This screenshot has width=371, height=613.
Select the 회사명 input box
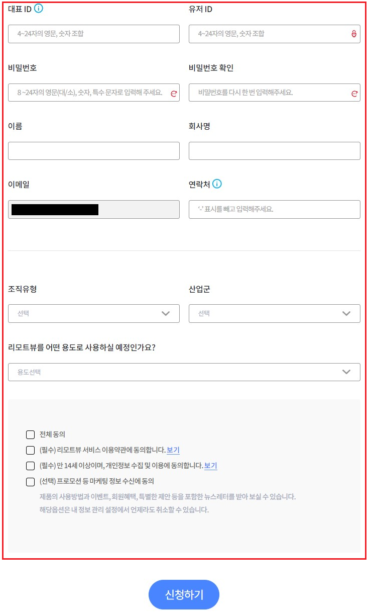pos(275,151)
